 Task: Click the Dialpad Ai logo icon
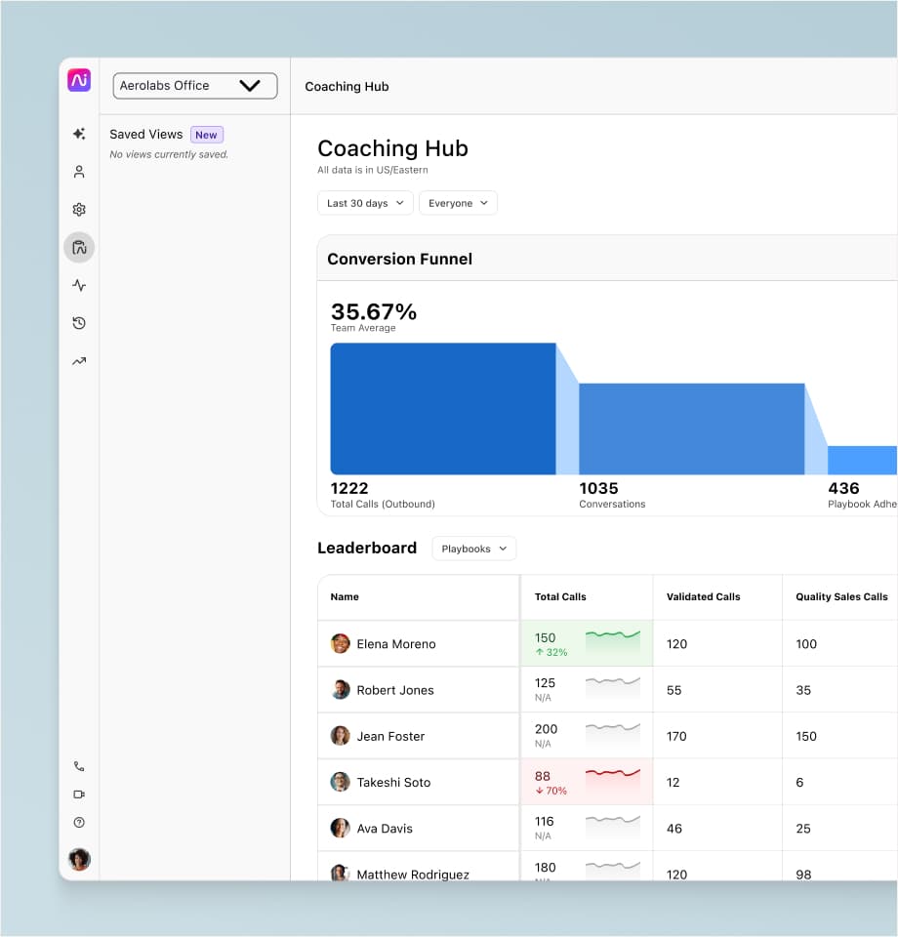[79, 81]
